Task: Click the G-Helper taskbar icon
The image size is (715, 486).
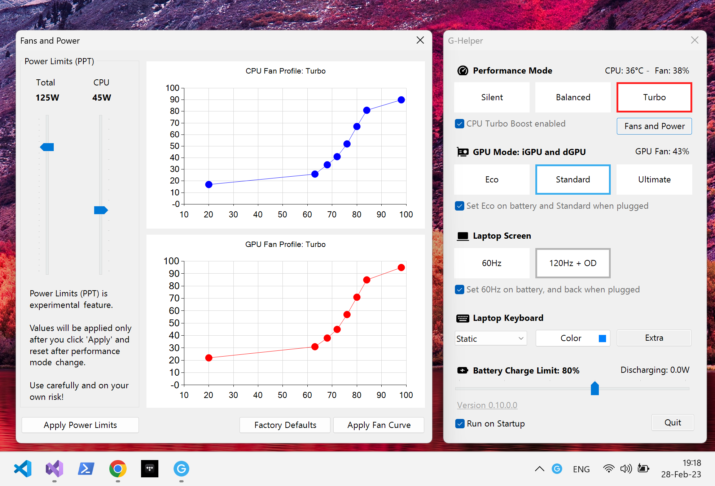Action: 181,469
